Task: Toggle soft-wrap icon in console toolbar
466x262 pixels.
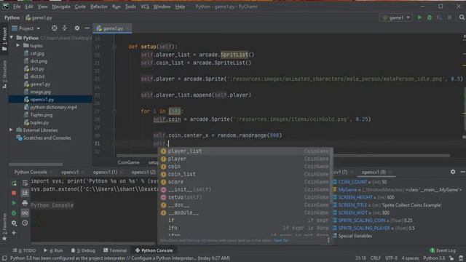Action: pyautogui.click(x=25, y=183)
